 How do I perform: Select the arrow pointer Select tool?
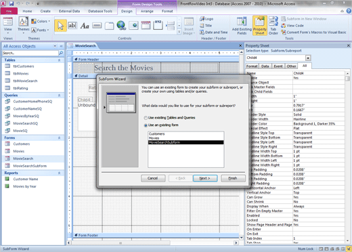60,26
